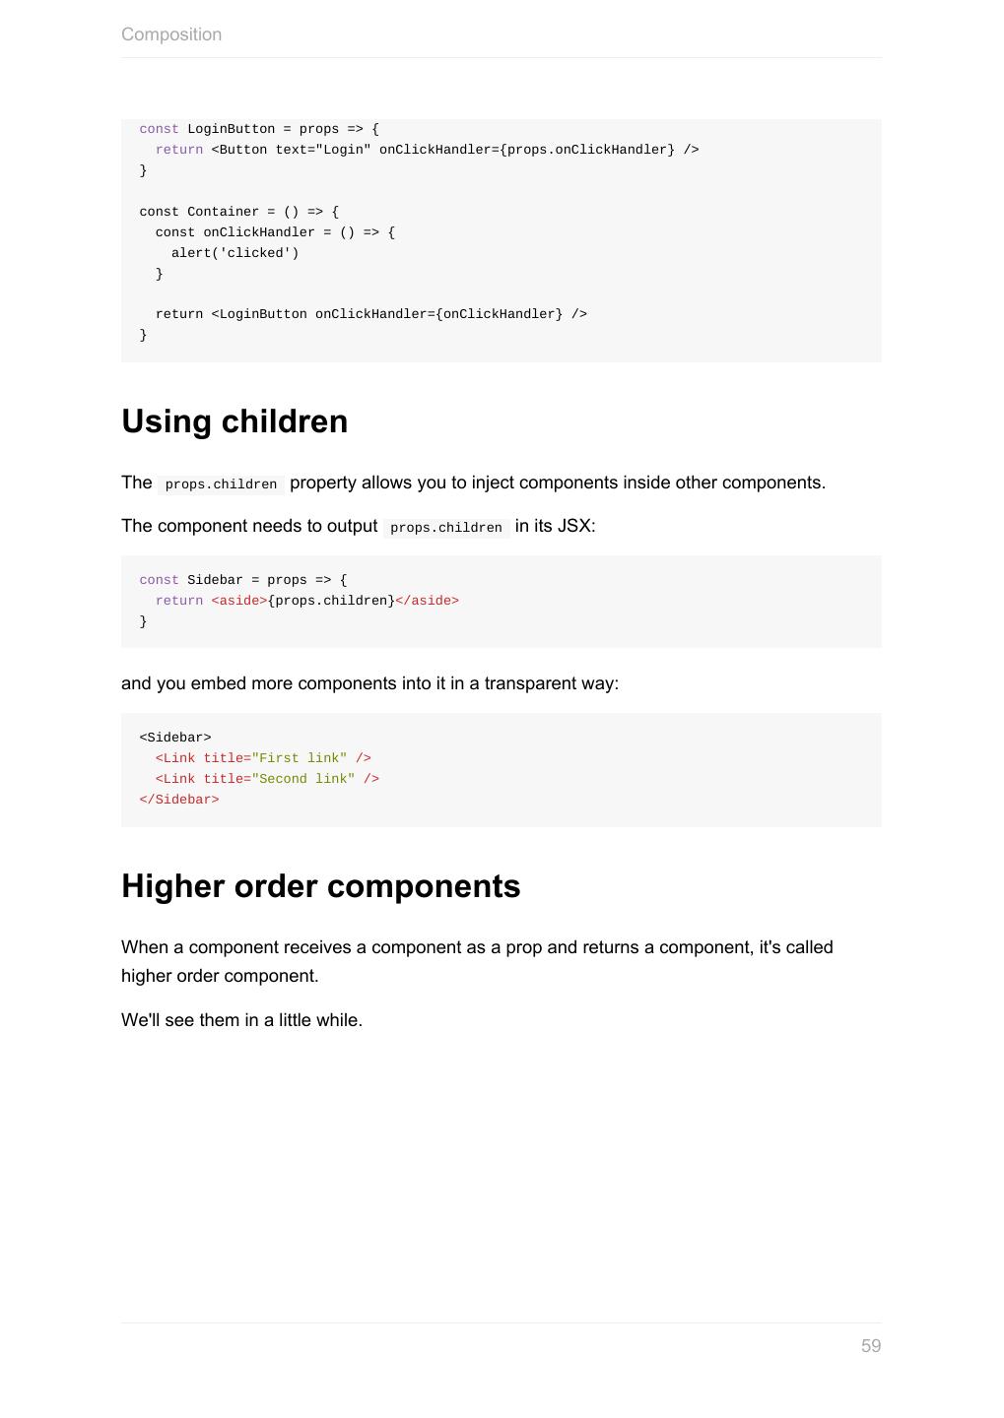Click the "const onClickHandler" declaration line
This screenshot has width=1004, height=1418.
(x=275, y=232)
